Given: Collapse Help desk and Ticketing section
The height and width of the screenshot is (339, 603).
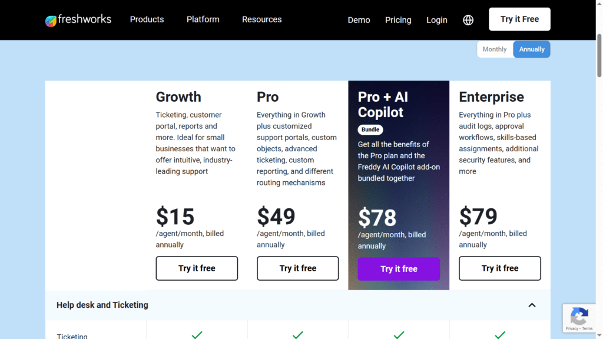Looking at the screenshot, I should point(532,305).
